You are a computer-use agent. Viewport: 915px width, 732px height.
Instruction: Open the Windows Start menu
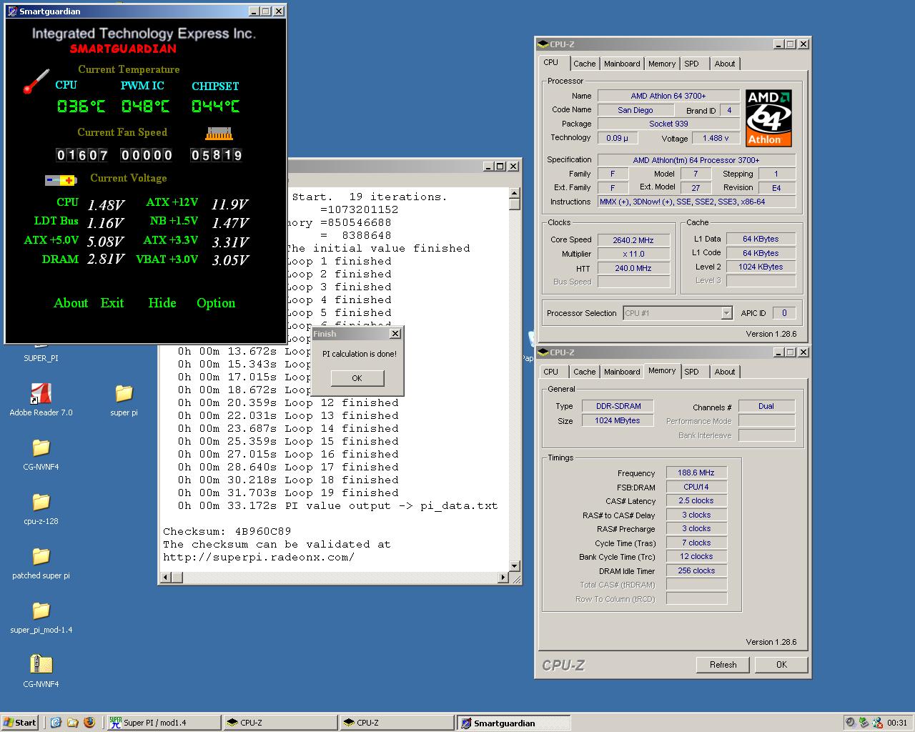[x=20, y=723]
